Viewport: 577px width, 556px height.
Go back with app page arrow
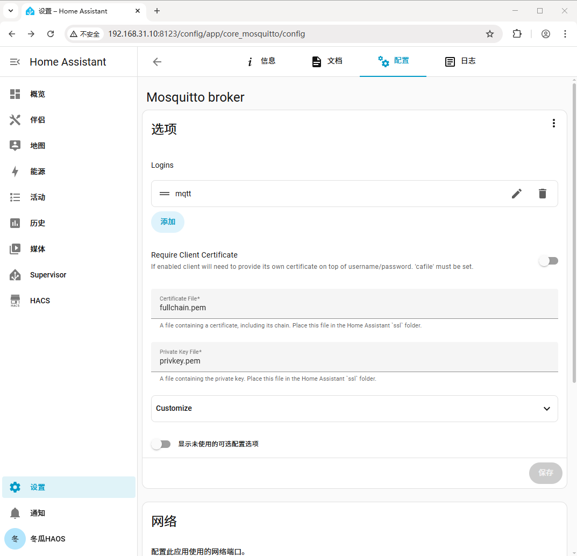point(157,62)
